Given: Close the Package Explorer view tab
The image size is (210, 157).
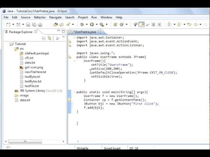Looking at the screenshot, I should [36, 32].
